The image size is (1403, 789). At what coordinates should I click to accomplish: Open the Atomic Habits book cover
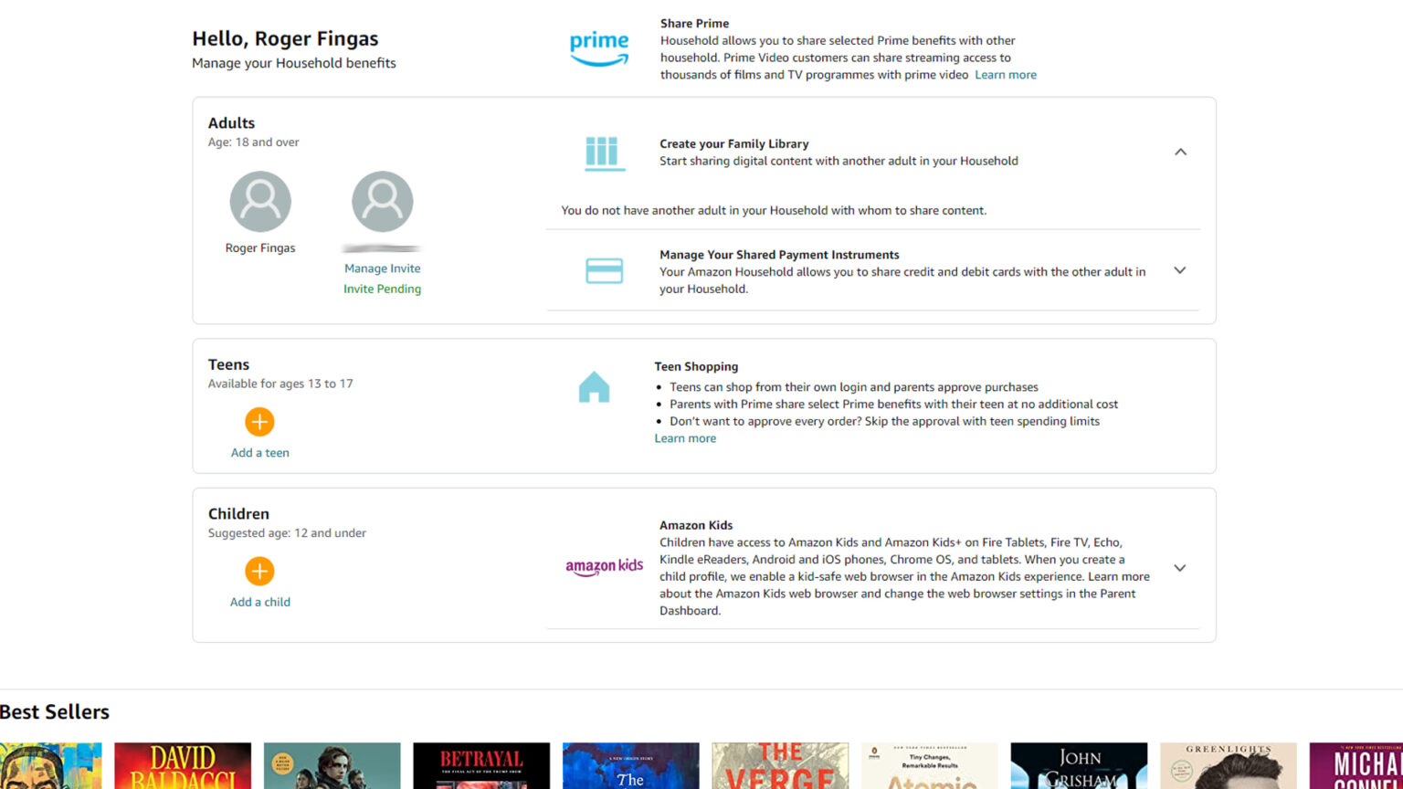[929, 767]
